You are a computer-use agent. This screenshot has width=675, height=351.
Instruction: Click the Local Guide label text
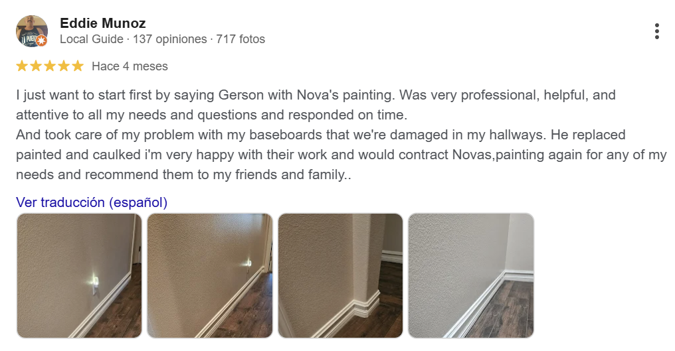click(91, 39)
